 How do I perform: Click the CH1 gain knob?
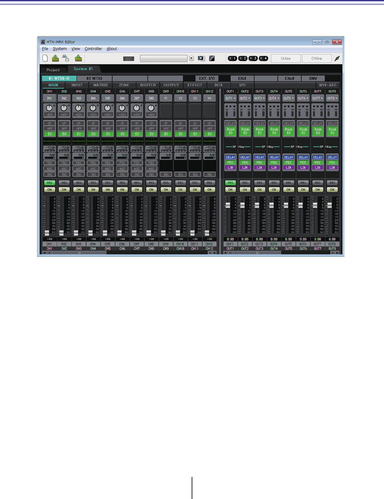pos(49,108)
